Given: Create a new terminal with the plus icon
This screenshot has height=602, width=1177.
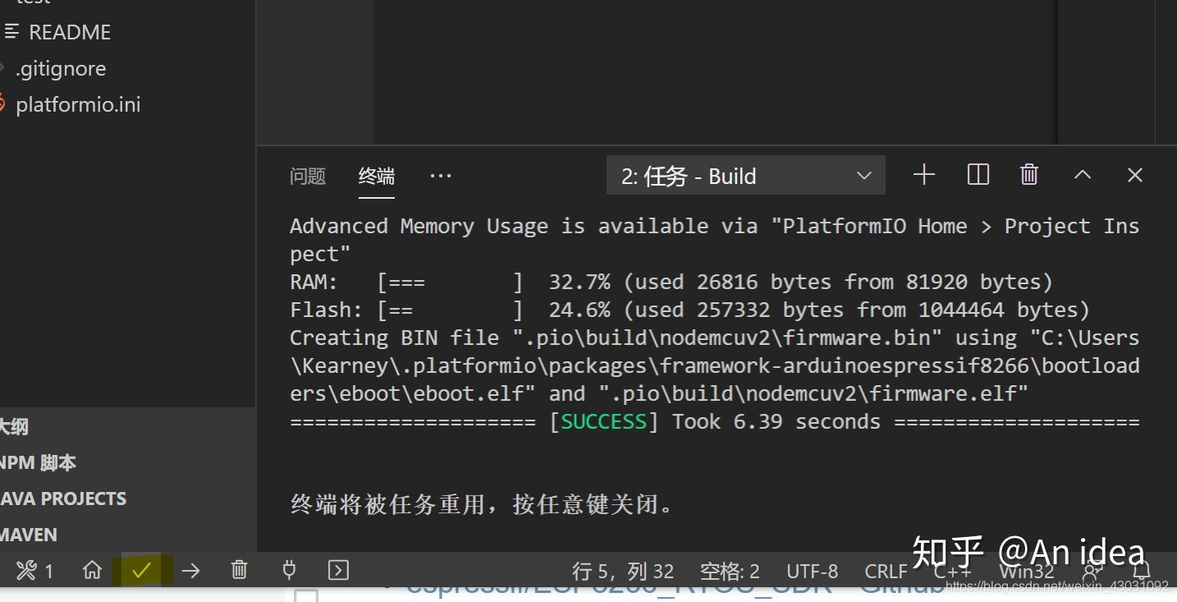Looking at the screenshot, I should pyautogui.click(x=924, y=174).
